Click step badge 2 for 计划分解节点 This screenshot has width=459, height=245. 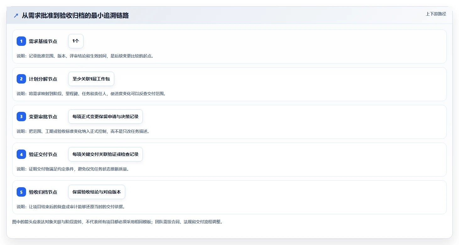click(x=21, y=79)
